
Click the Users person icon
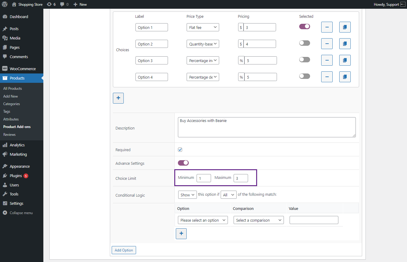[5, 185]
